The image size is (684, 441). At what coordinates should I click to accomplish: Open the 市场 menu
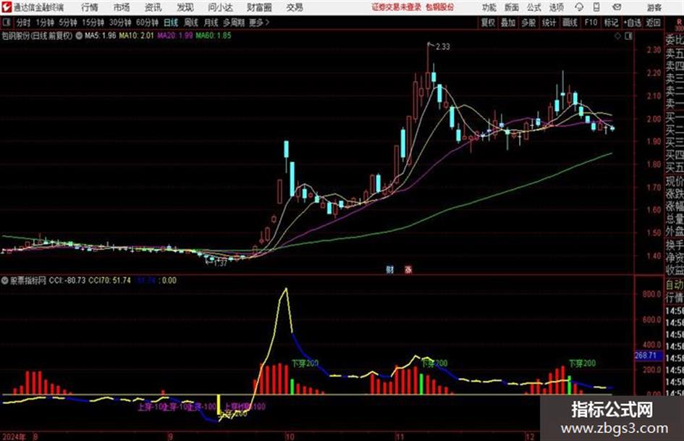click(122, 7)
